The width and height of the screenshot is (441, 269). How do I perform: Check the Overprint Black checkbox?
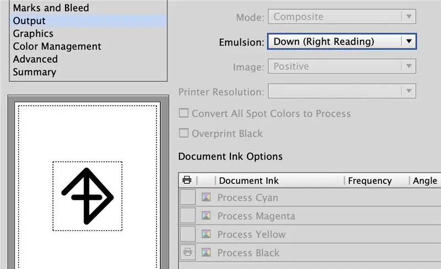pos(184,134)
